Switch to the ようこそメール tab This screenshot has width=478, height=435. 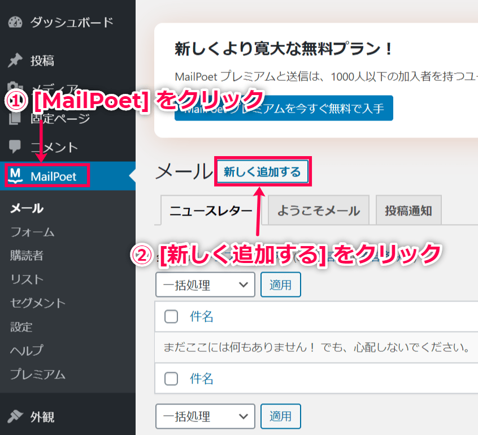click(x=319, y=210)
